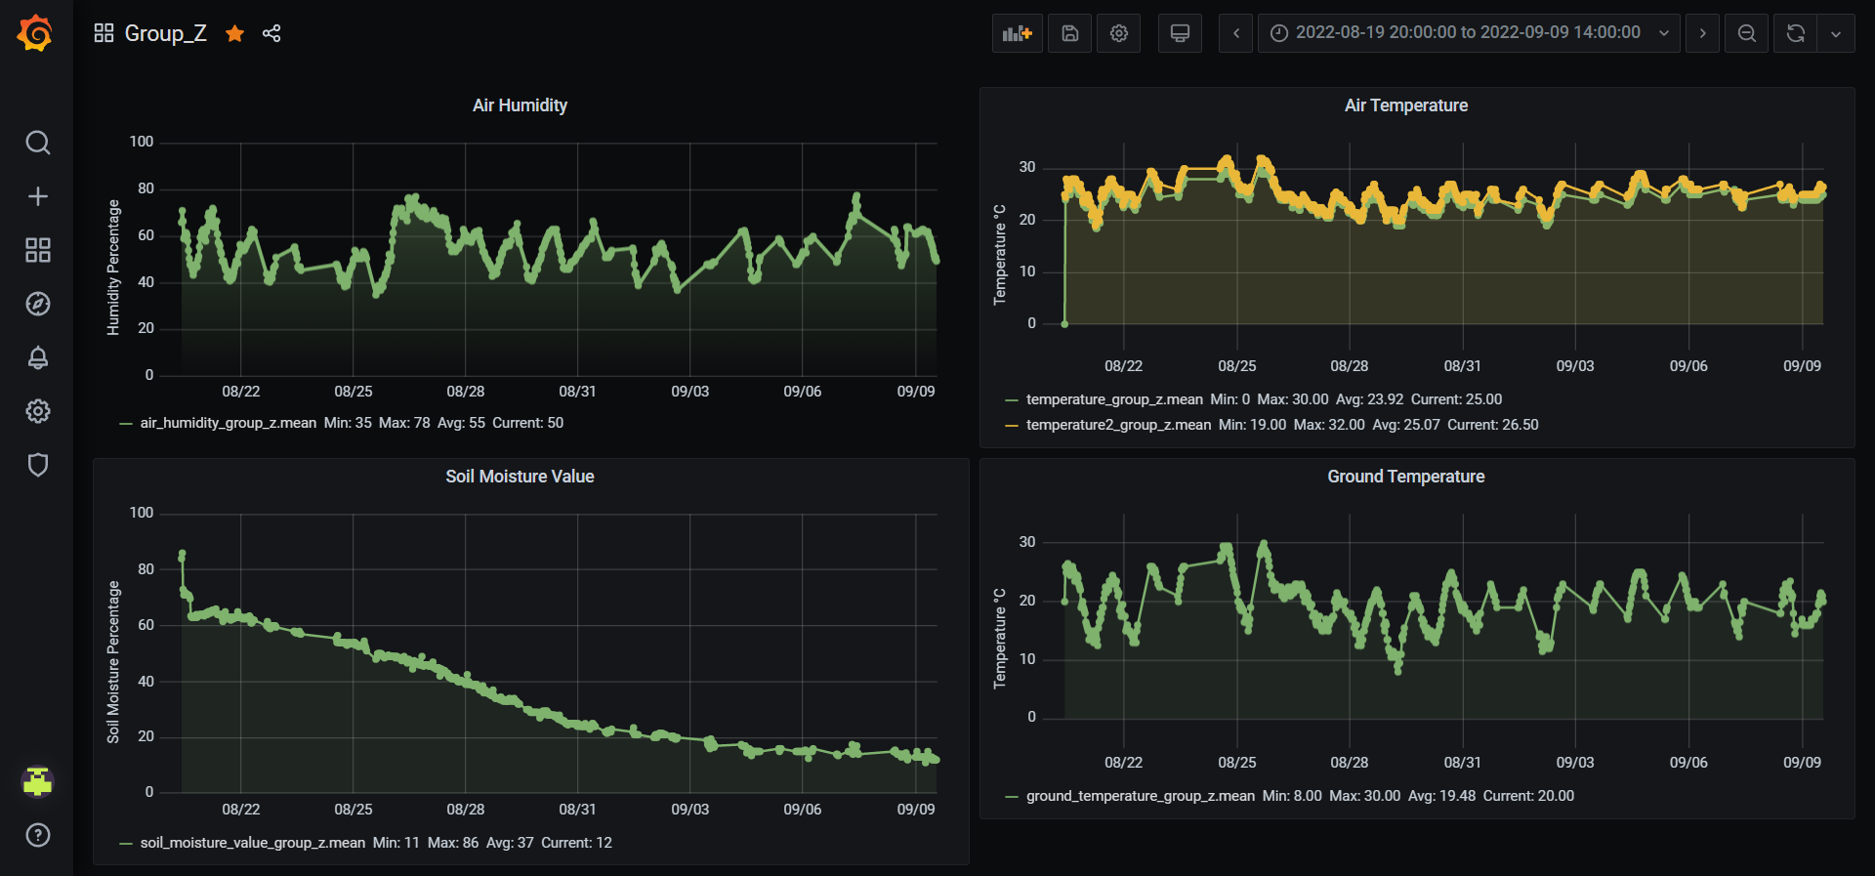Screen dimensions: 1875x876
Task: Shift time range backward with left arrow
Action: click(x=1235, y=33)
